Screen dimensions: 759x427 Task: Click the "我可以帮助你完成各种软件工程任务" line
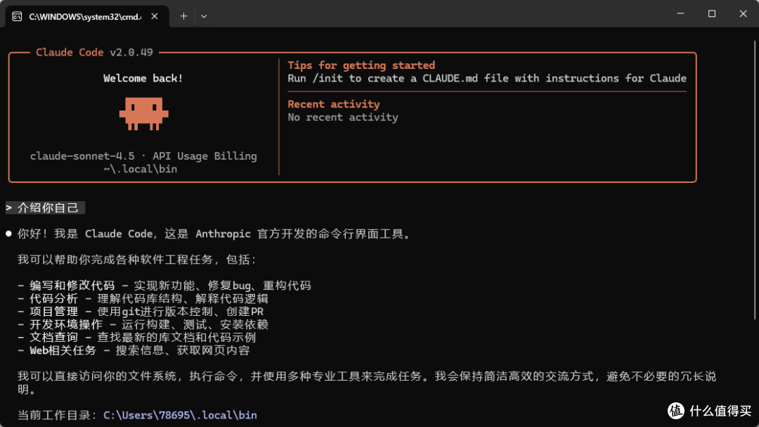(x=137, y=260)
